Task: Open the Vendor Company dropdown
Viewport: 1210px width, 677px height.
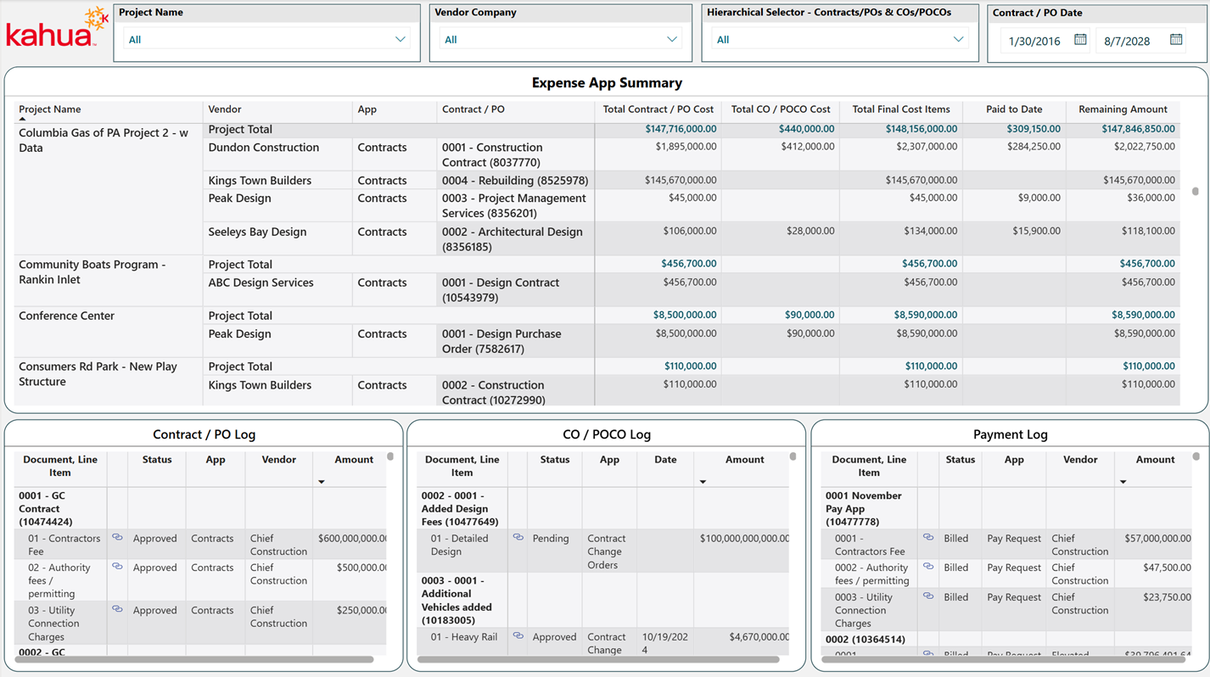Action: 560,39
